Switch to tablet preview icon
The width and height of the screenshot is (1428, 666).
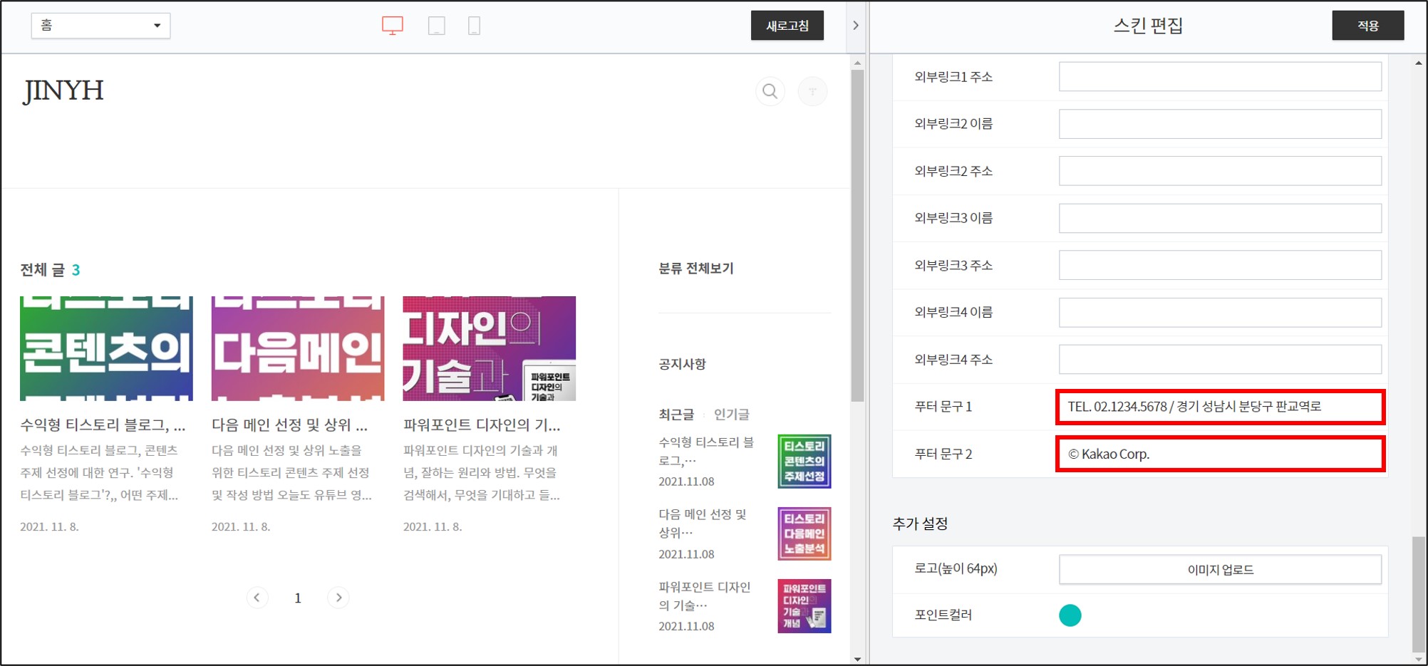tap(437, 26)
